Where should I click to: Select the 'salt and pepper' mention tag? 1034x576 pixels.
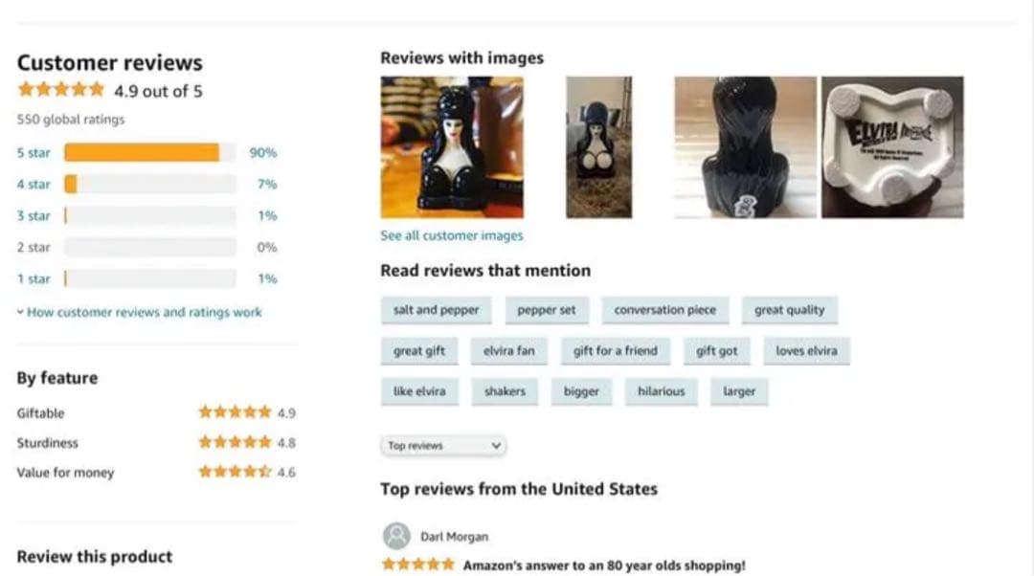(x=436, y=310)
